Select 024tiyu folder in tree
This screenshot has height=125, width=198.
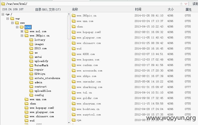tap(40, 74)
